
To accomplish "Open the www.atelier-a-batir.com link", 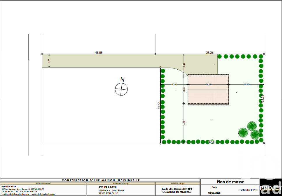I will 41,194.
